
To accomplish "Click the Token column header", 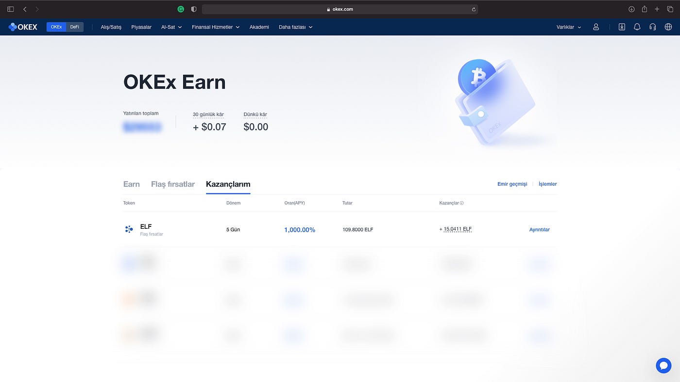I will coord(129,203).
